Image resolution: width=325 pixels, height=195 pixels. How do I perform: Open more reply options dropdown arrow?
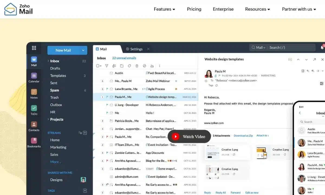click(x=322, y=71)
